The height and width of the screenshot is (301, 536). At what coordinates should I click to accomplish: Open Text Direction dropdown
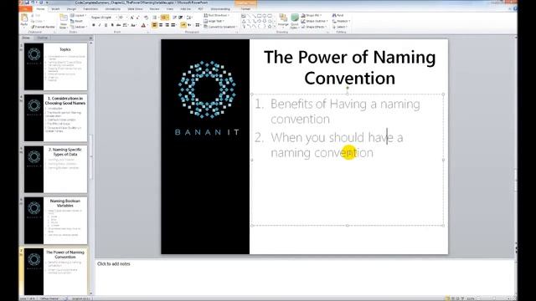pos(216,15)
